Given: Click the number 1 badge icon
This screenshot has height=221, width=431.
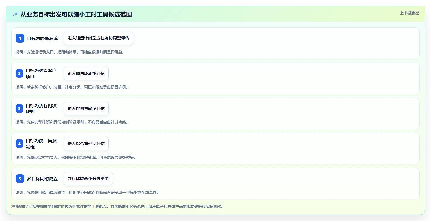Looking at the screenshot, I should point(20,38).
